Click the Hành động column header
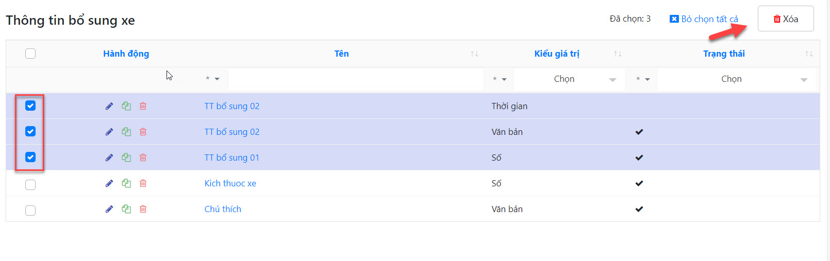 126,54
